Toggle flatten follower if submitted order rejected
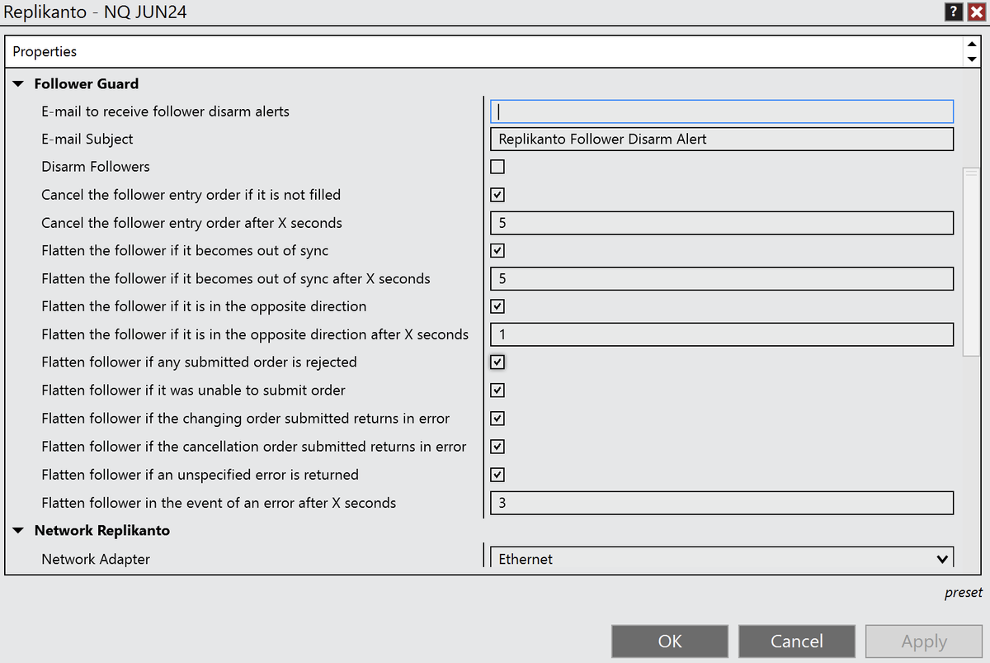 pos(497,362)
